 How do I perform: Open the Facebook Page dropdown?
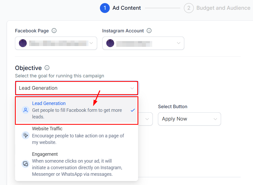tap(56, 43)
